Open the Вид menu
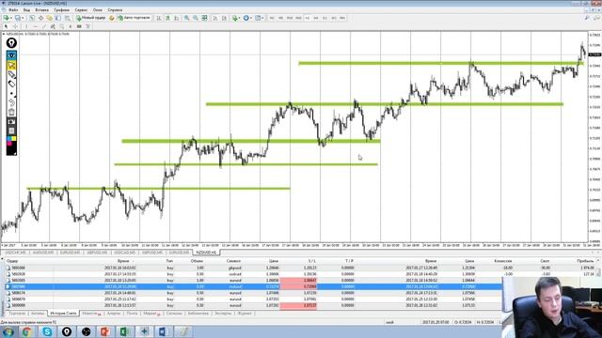Image resolution: width=602 pixels, height=338 pixels. 26,9
